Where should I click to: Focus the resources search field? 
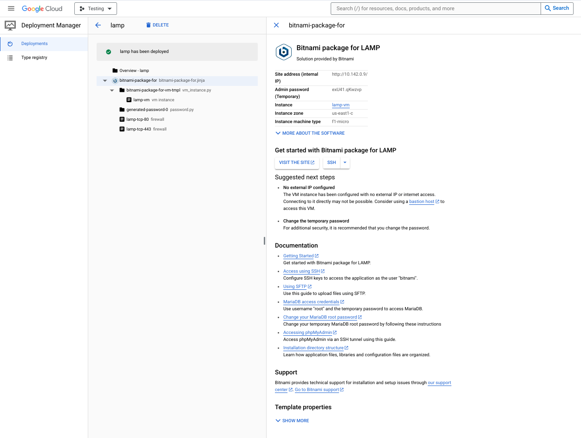436,8
